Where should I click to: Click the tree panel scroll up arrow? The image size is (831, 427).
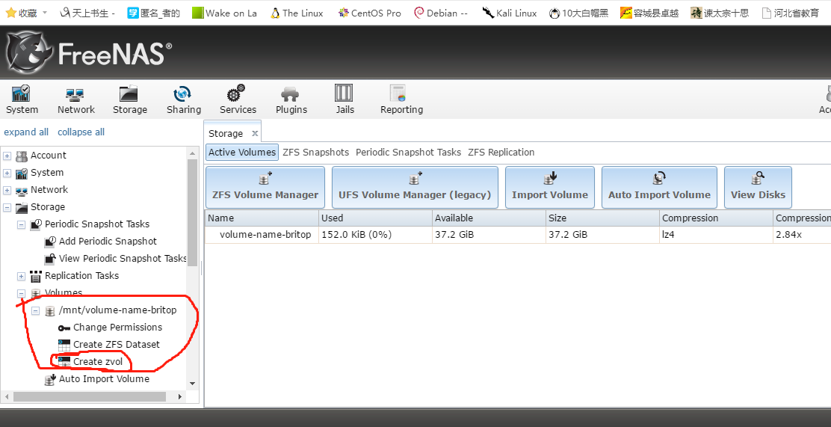pos(192,153)
